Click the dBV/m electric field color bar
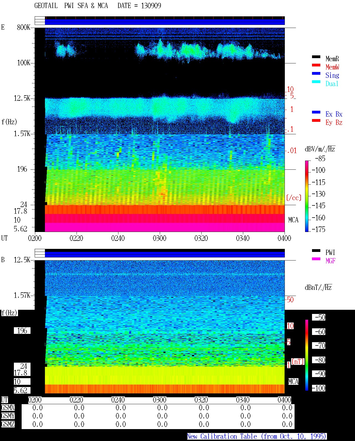 307,196
